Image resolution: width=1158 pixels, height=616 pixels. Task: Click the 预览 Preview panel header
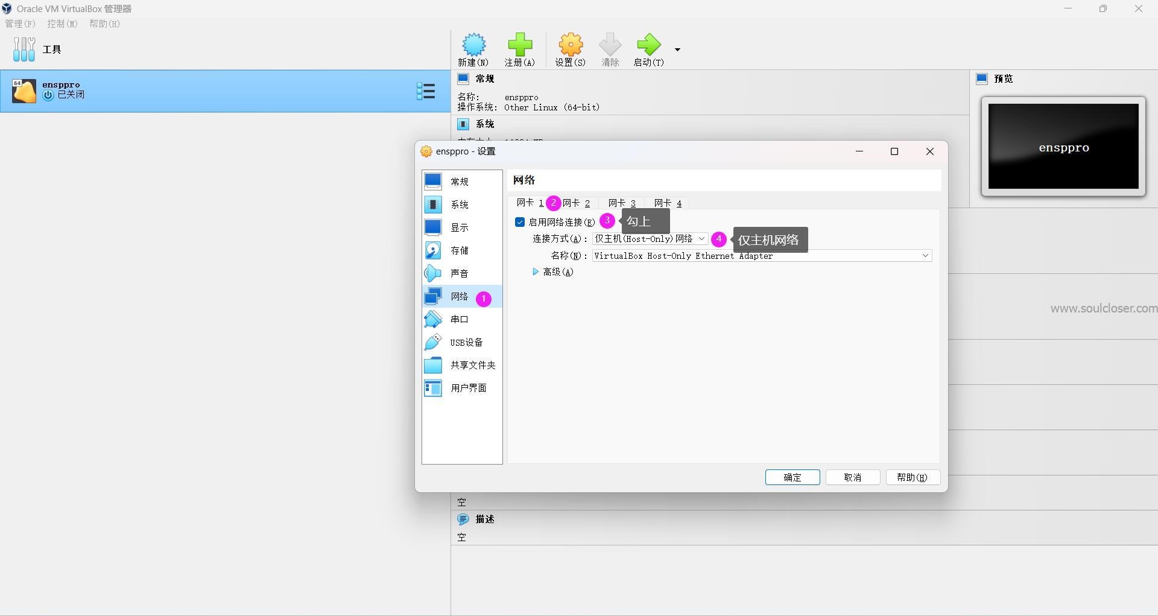click(x=1004, y=79)
